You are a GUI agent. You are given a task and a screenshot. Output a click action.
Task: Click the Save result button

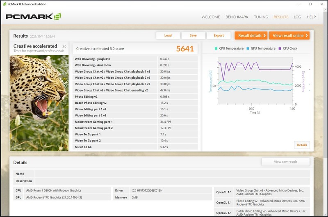tap(193, 35)
